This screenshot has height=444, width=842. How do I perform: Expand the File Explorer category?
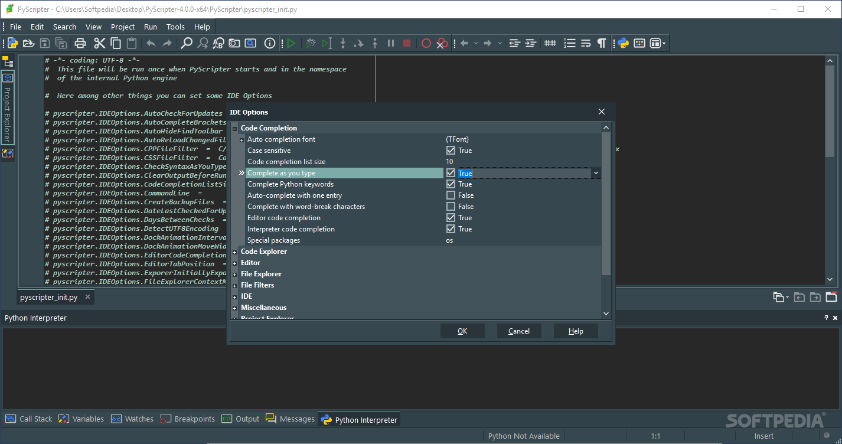tap(234, 275)
